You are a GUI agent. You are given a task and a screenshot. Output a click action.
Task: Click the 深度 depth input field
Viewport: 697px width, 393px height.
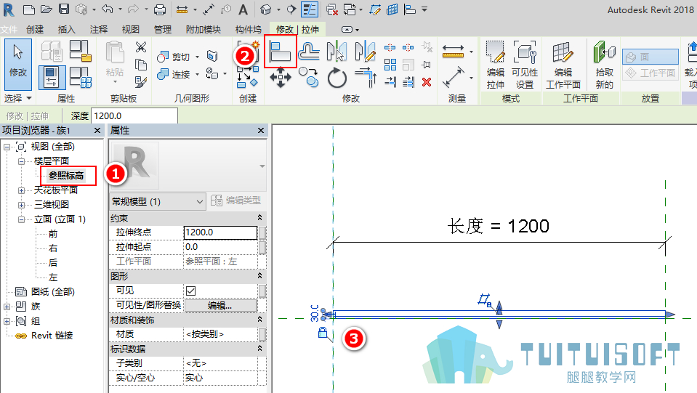(134, 116)
